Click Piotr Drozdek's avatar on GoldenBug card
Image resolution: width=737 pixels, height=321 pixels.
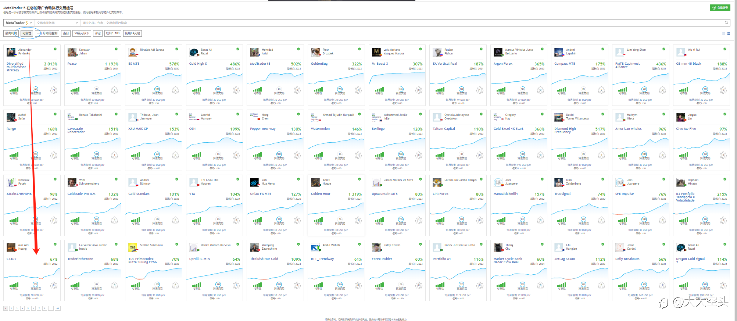pos(315,52)
